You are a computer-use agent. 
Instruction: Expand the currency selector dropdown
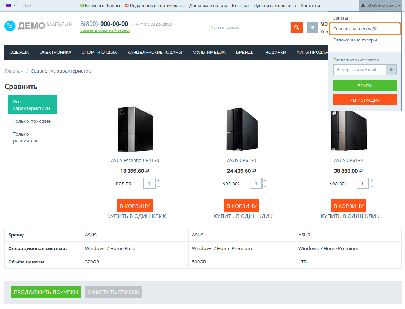tap(27, 6)
